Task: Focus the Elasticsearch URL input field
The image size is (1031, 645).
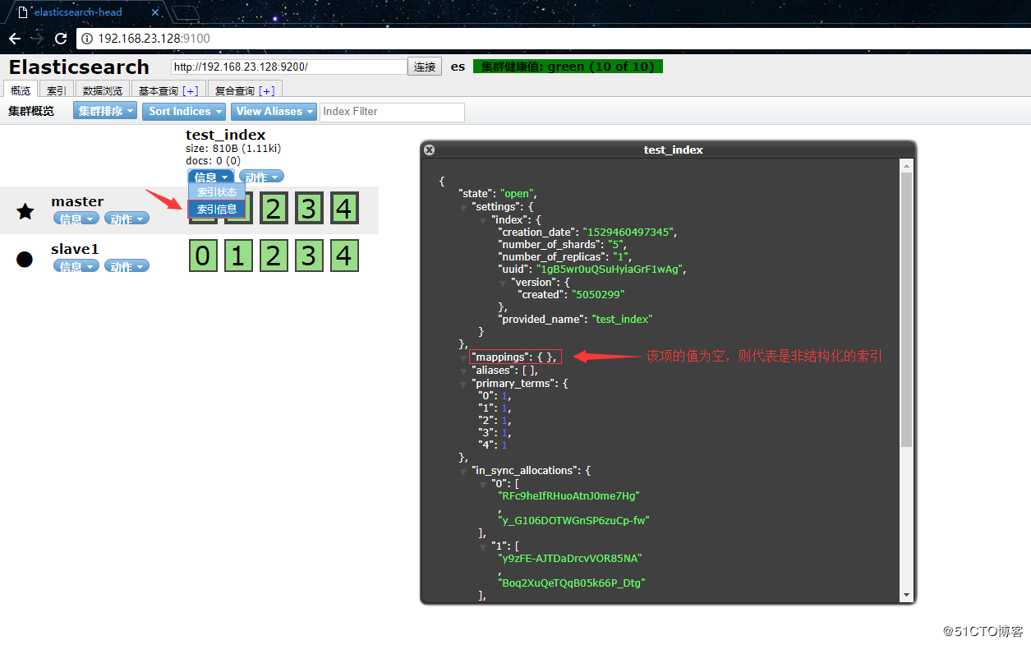Action: (x=289, y=67)
